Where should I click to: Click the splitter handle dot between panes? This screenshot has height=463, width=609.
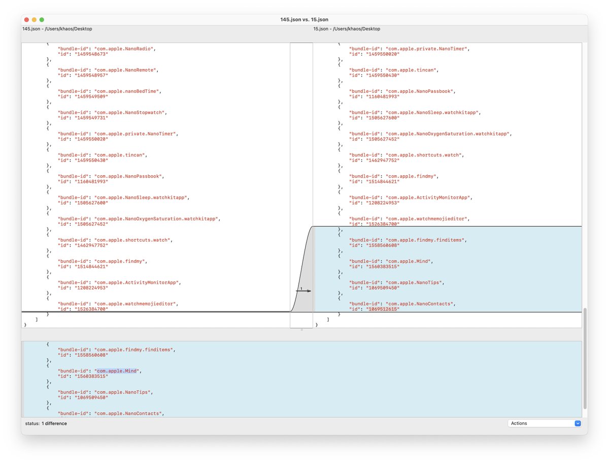(x=301, y=330)
